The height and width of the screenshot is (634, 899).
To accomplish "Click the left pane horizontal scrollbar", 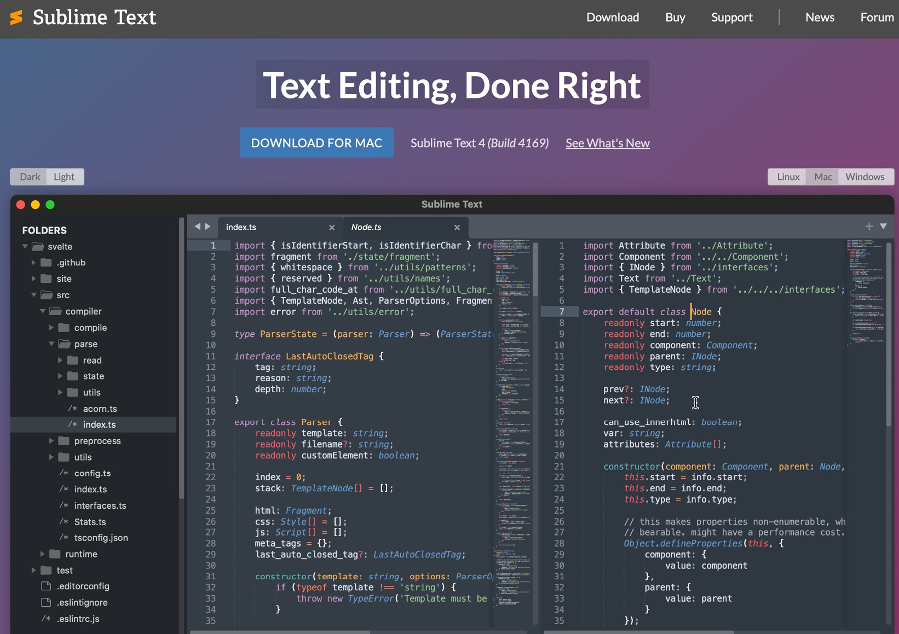I will coord(280,632).
